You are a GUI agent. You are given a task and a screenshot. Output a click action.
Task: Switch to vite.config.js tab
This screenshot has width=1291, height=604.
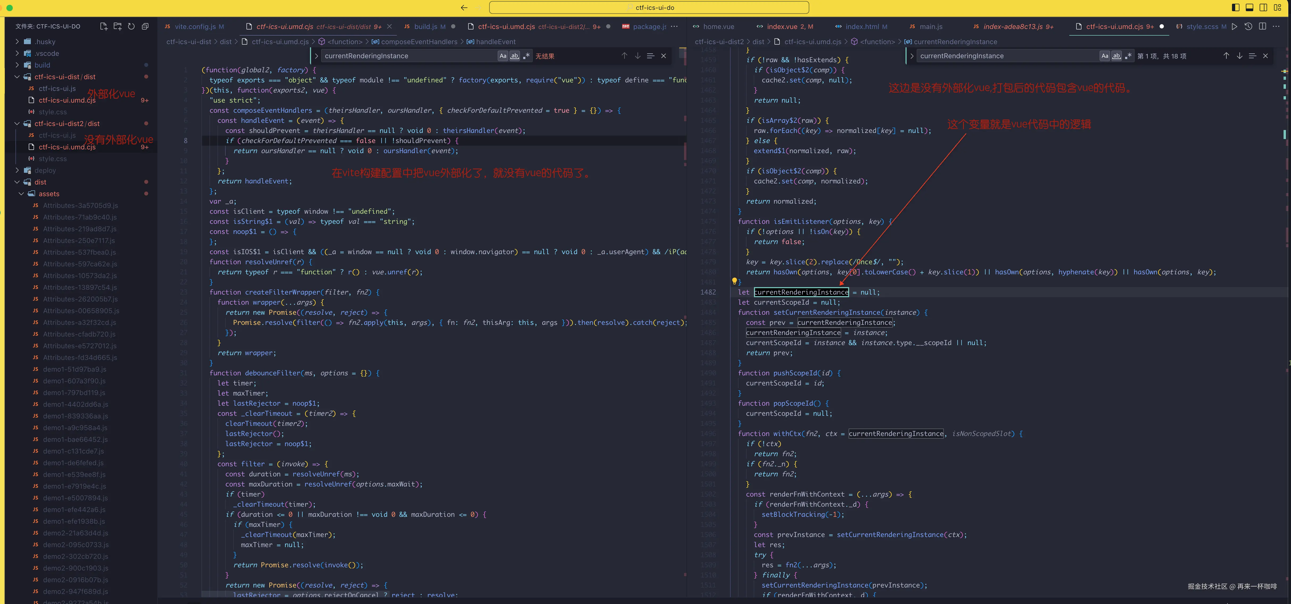pos(195,27)
